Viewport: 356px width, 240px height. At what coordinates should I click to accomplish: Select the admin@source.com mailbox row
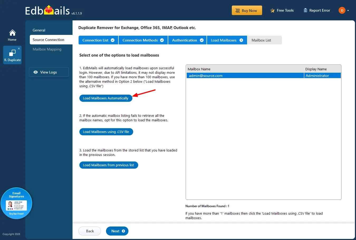point(264,76)
